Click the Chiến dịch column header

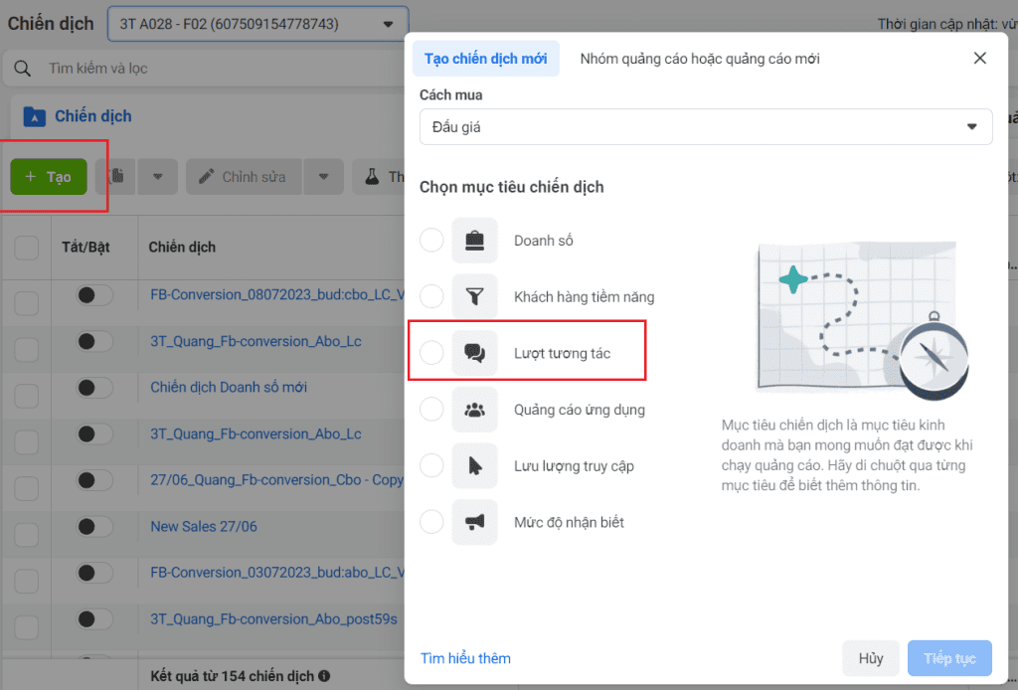click(x=182, y=248)
